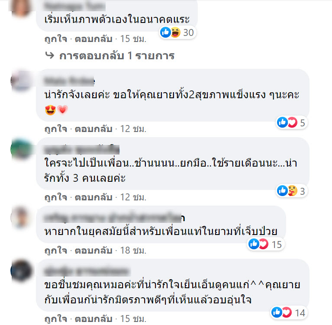This screenshot has height=325, width=332.
Task: Click ตอบกลับ under the น่ารักจังเลยค่ะ comment
Action: (x=93, y=129)
